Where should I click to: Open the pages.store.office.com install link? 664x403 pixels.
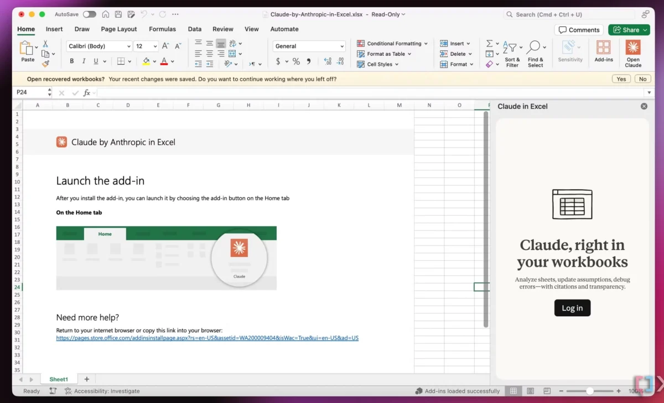click(x=207, y=338)
